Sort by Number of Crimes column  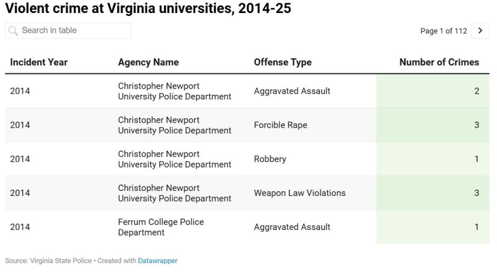(x=439, y=62)
